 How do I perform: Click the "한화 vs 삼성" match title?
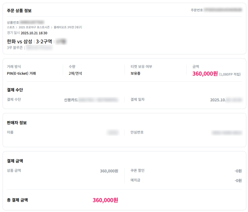click(x=19, y=41)
